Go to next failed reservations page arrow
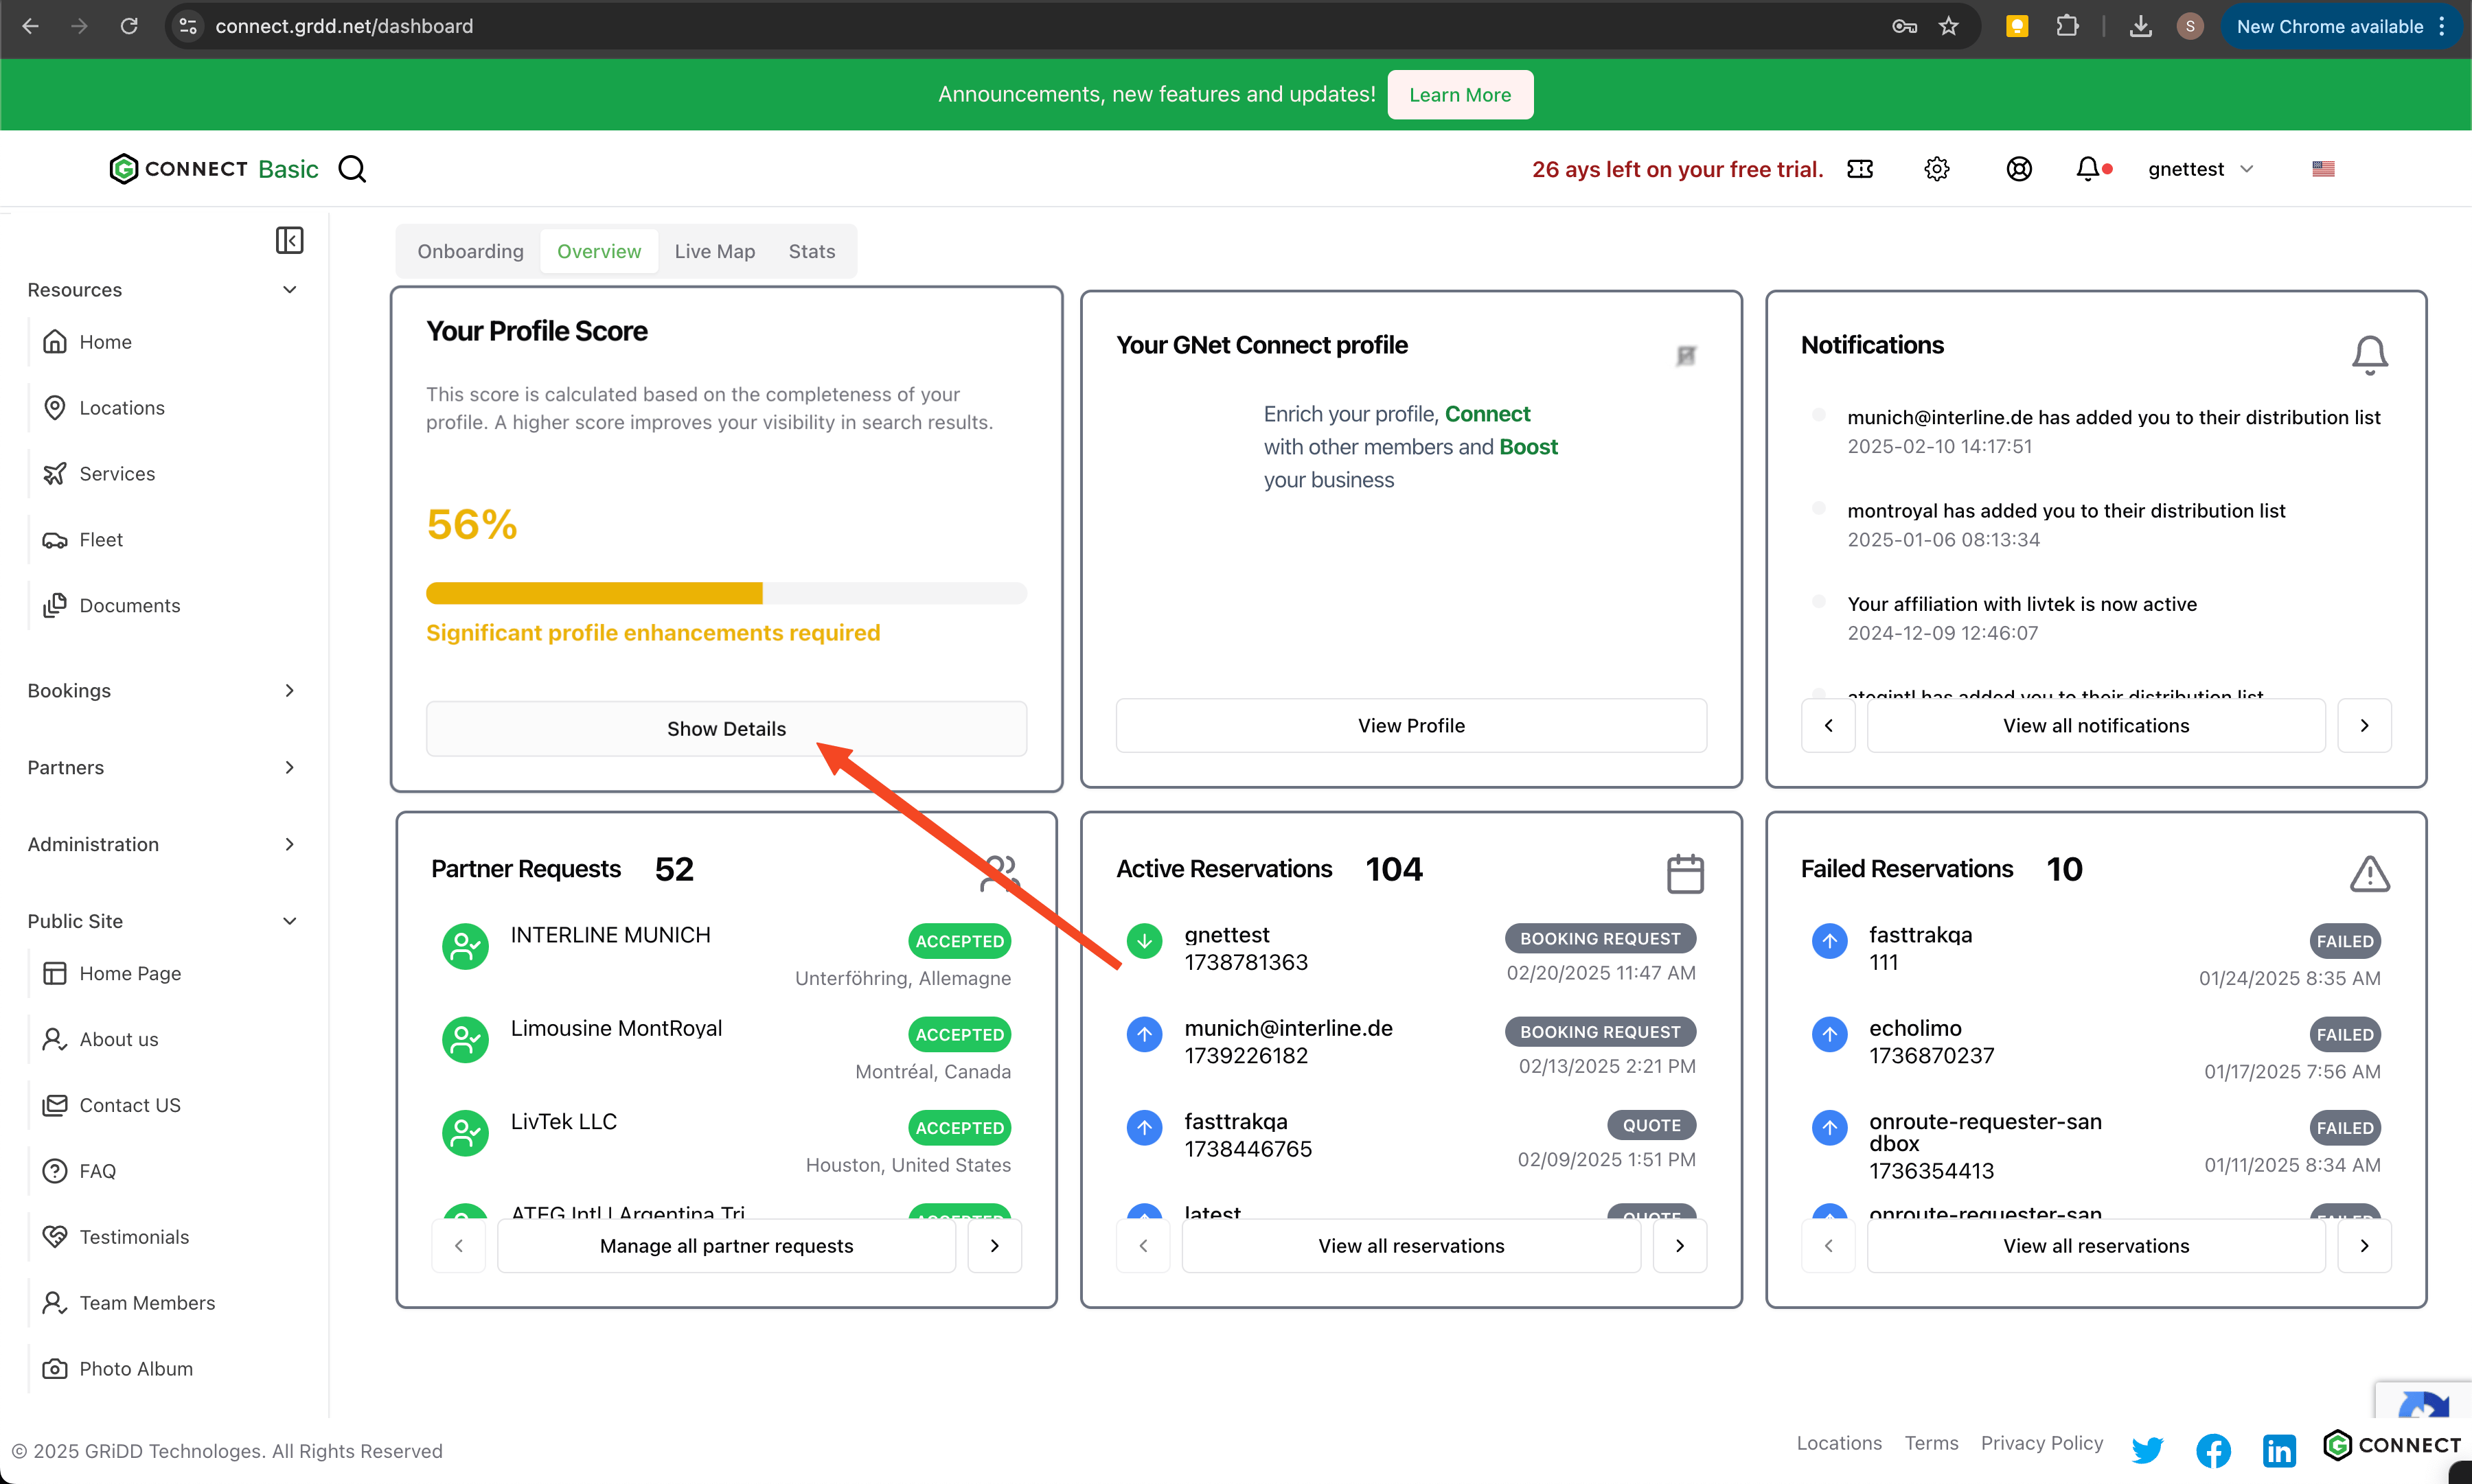 click(2364, 1245)
